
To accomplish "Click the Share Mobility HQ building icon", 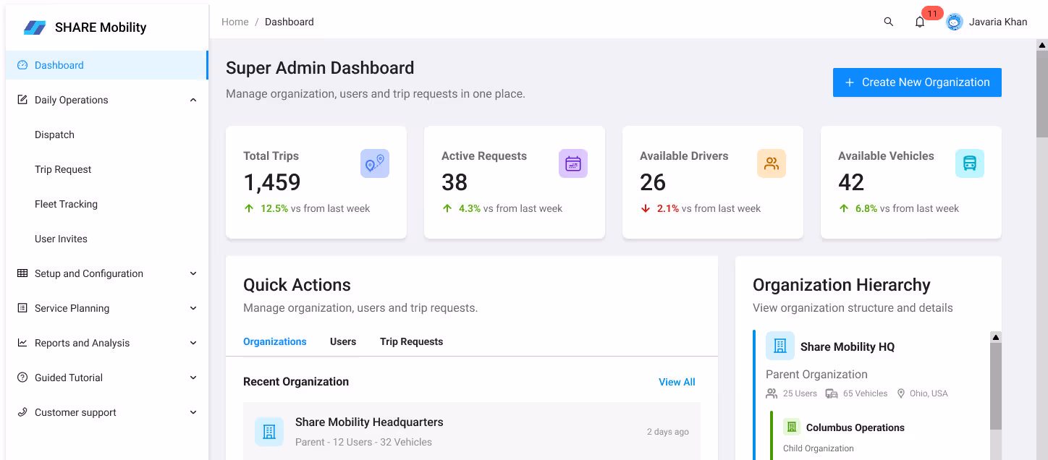I will 779,346.
